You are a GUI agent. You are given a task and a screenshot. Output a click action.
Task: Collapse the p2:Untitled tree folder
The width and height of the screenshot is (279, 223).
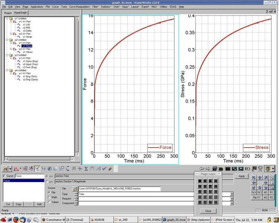click(7, 40)
